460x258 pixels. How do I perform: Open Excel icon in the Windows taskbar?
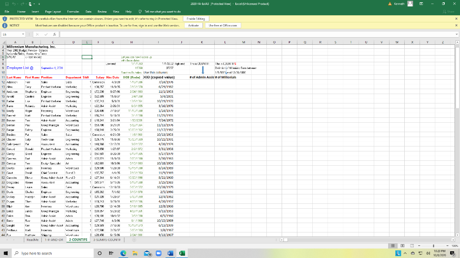(x=182, y=253)
